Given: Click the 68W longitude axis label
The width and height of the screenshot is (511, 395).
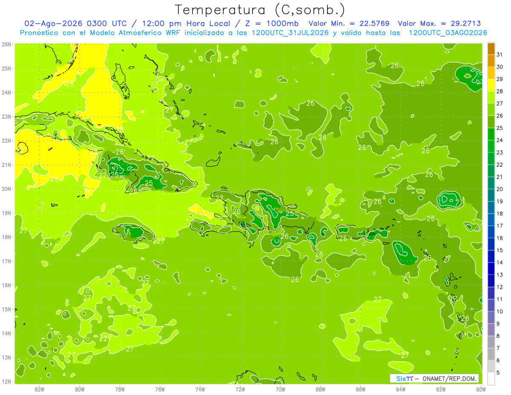Looking at the screenshot, I should pyautogui.click(x=320, y=389).
